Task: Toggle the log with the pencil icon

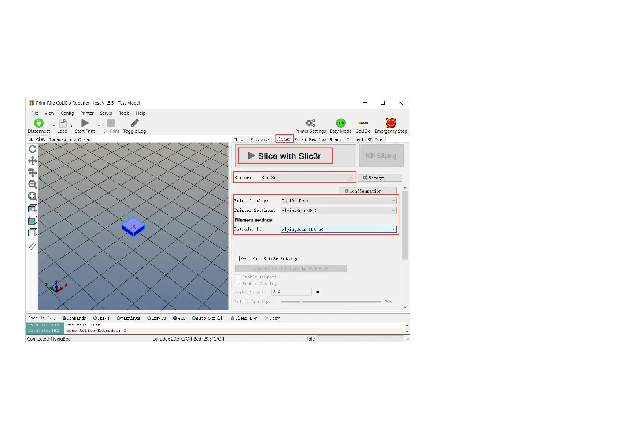Action: tap(134, 123)
